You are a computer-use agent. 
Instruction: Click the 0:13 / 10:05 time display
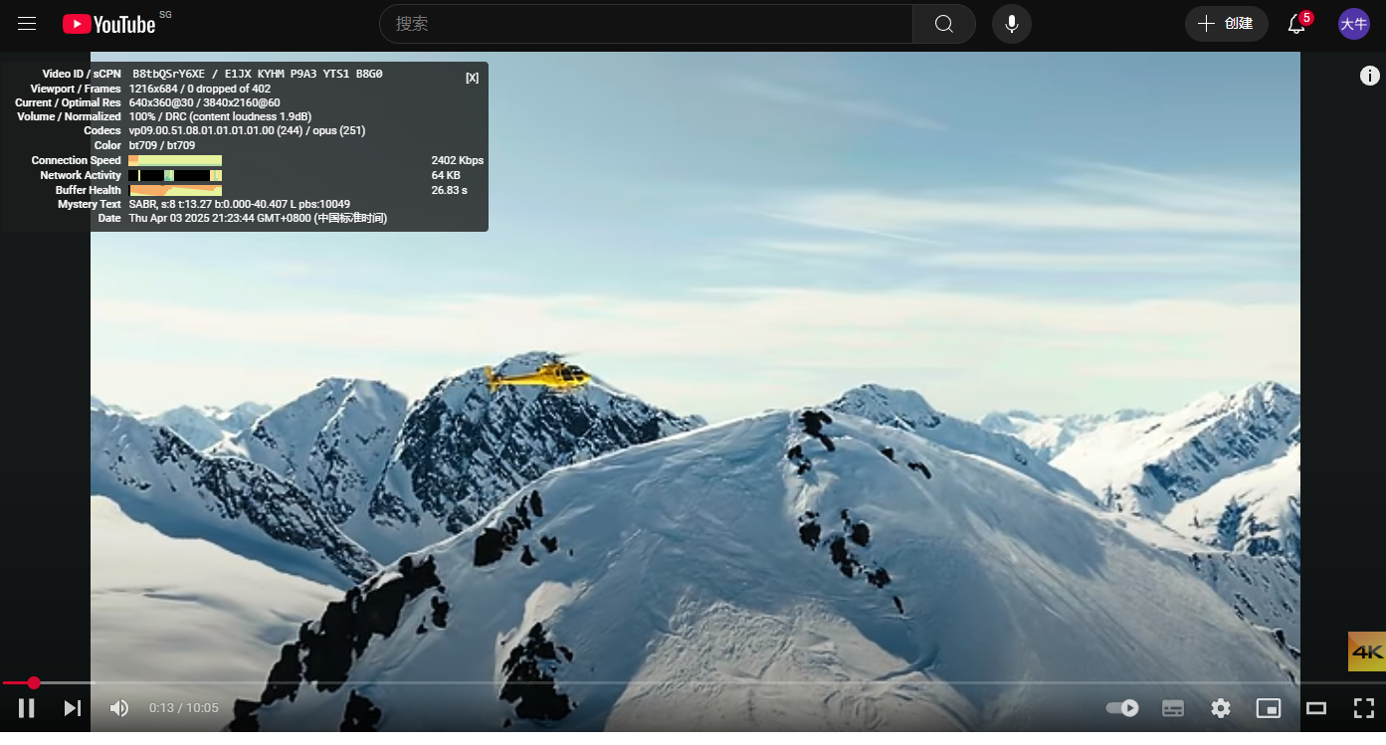pos(184,708)
